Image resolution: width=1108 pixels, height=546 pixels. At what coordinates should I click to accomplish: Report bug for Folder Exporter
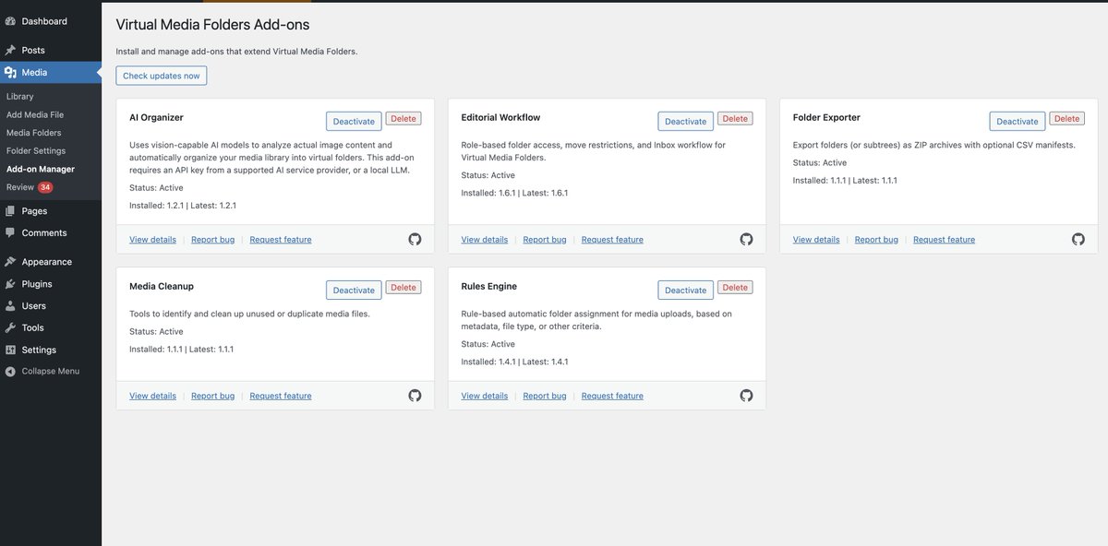(x=876, y=240)
